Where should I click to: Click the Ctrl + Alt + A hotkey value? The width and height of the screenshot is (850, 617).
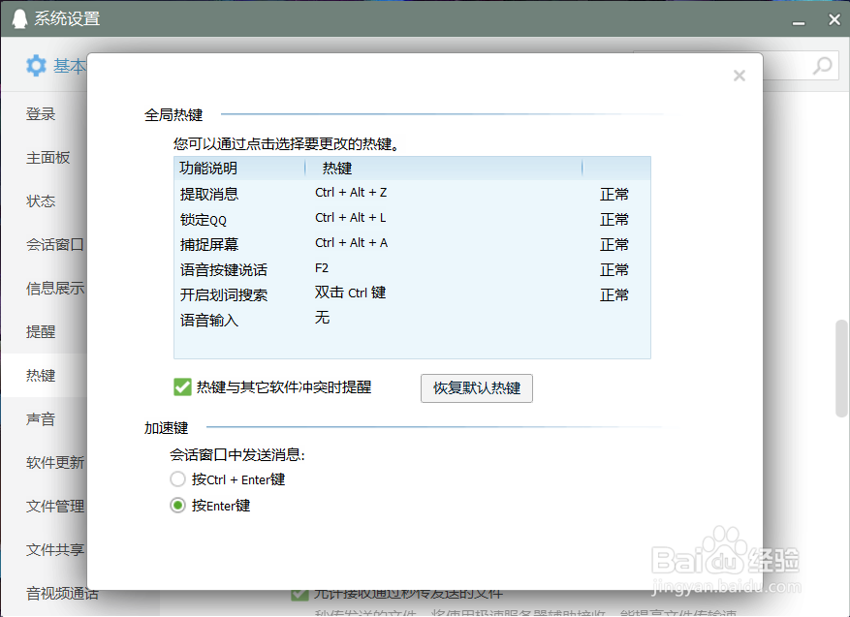click(x=351, y=243)
